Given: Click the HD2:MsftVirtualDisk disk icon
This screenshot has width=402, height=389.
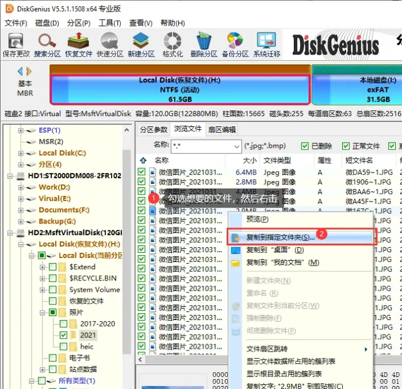Looking at the screenshot, I should pos(21,233).
